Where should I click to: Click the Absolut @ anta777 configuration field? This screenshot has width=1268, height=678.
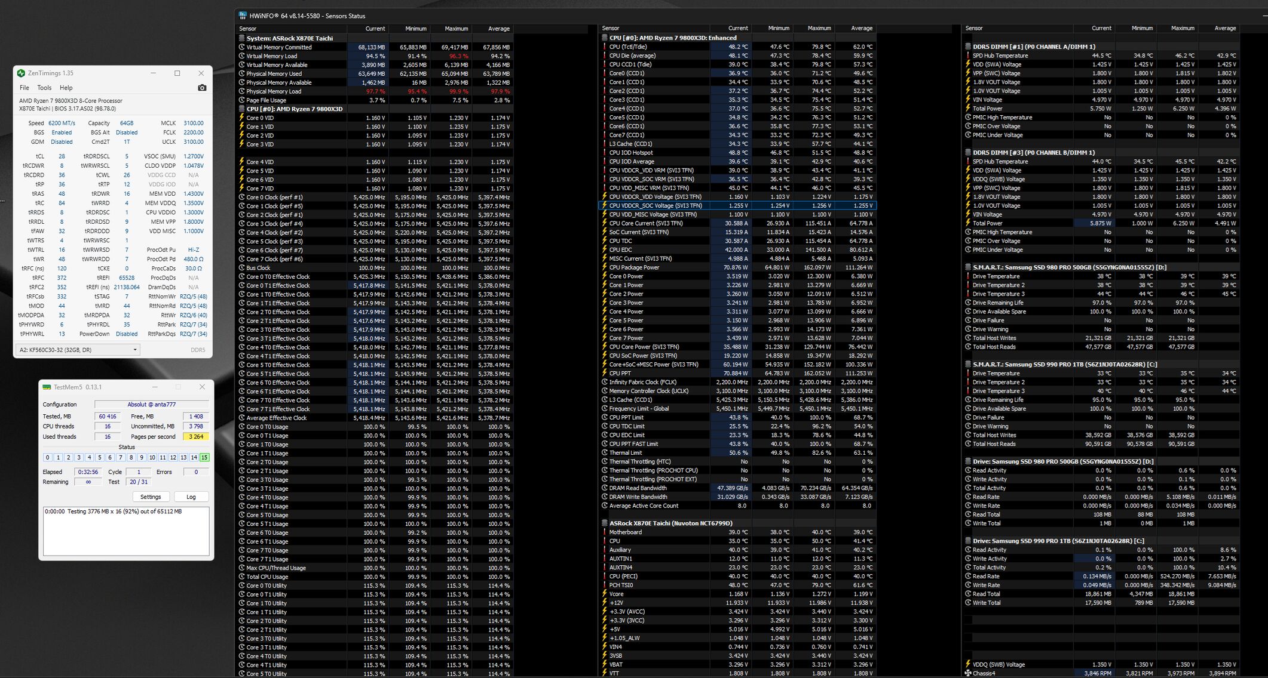click(152, 405)
